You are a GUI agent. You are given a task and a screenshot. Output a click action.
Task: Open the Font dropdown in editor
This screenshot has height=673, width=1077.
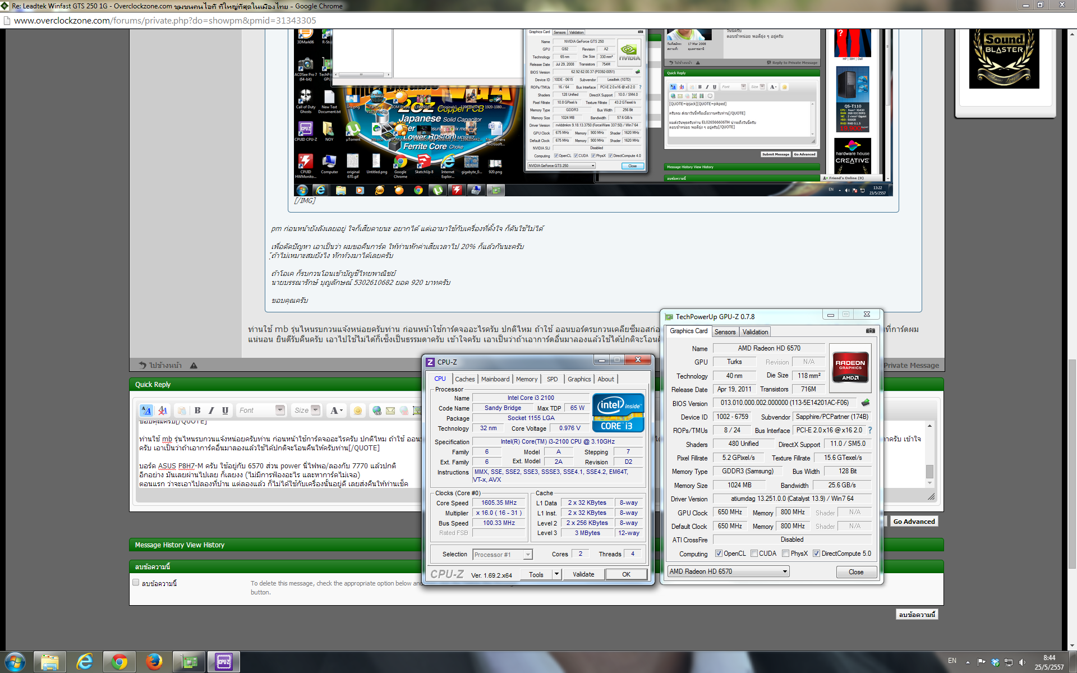280,411
